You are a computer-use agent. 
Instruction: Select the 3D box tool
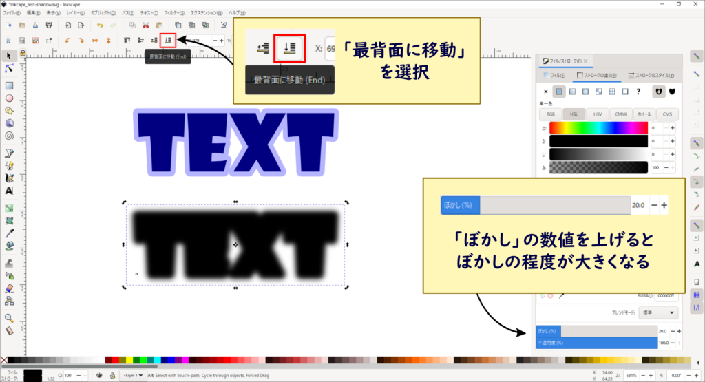pyautogui.click(x=9, y=123)
